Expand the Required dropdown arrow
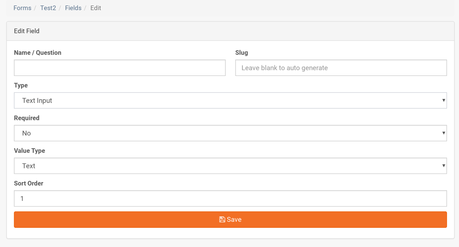The image size is (459, 247). 443,133
